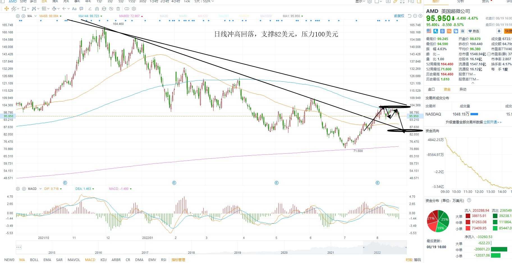Click the zoom-out minus icon on chart
This screenshot has width=512, height=263.
click(415, 16)
